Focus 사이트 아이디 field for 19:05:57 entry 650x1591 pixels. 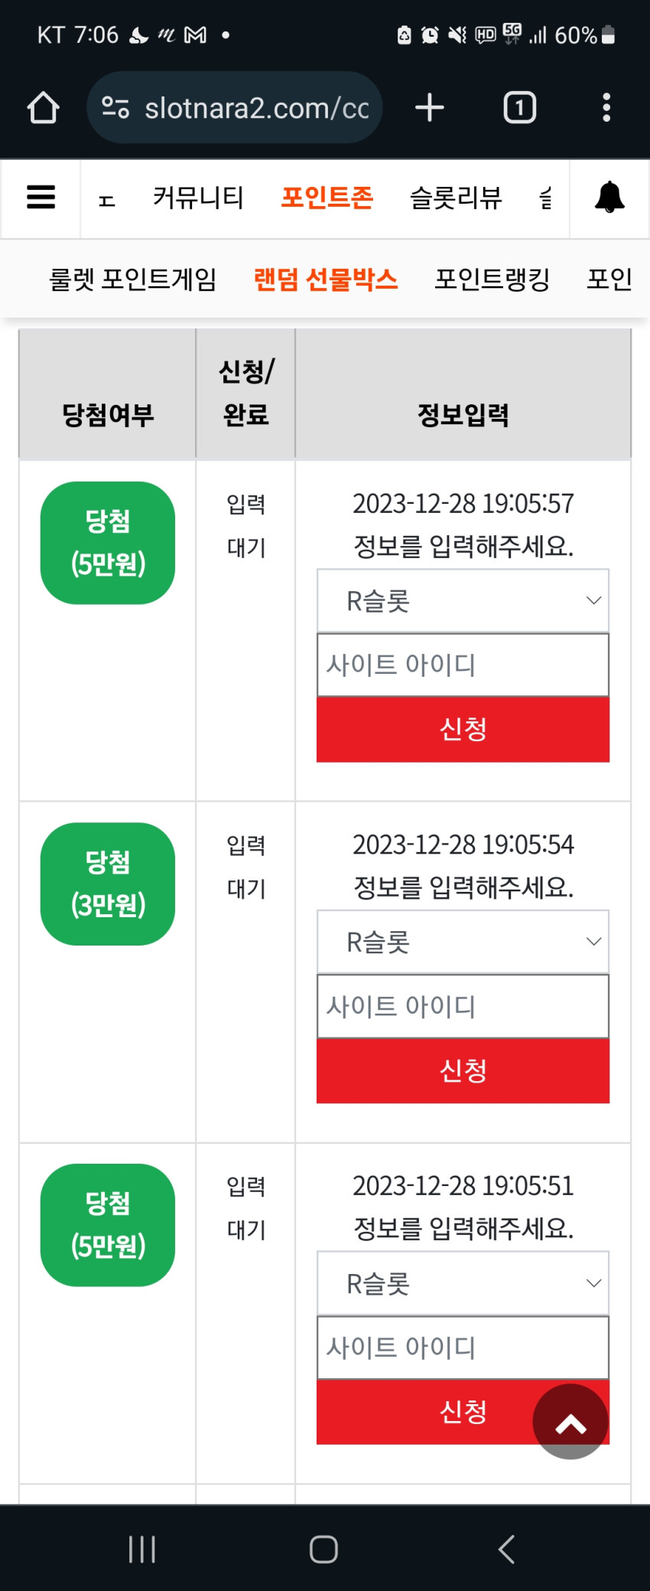pyautogui.click(x=463, y=665)
